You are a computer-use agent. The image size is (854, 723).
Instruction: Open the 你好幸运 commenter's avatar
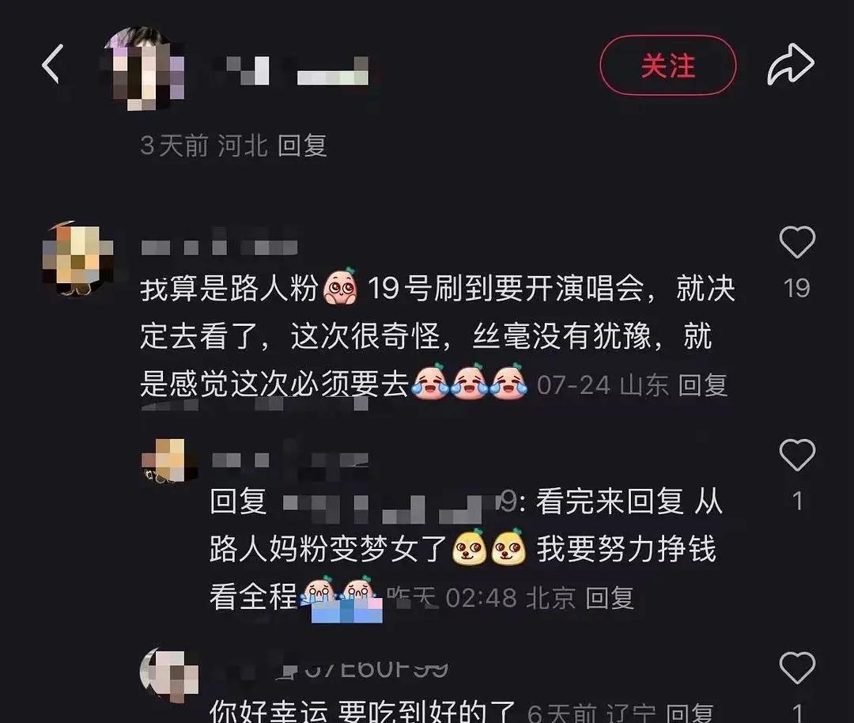[169, 676]
